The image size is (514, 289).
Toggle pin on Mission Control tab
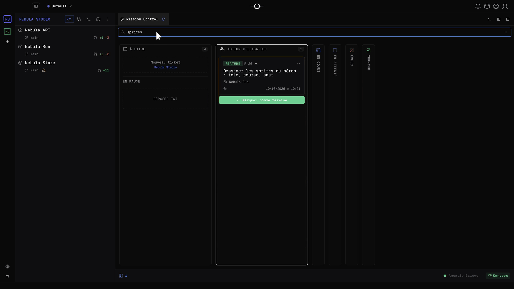[163, 19]
